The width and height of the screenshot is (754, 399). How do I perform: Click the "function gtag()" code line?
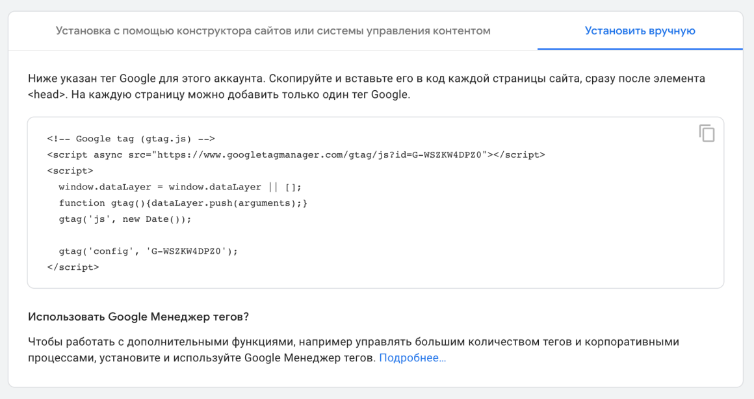(x=96, y=203)
